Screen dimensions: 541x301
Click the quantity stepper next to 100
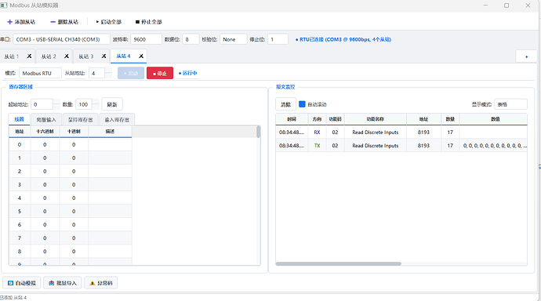tap(95, 104)
